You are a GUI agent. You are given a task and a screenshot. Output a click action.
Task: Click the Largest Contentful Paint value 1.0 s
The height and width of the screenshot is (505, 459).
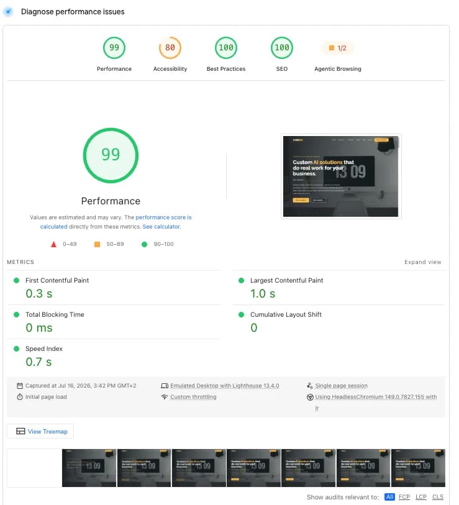[263, 294]
